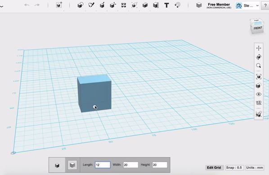Click the Edit Grid button

[x=214, y=168]
